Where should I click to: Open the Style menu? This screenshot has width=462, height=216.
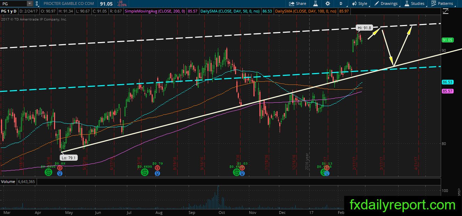tap(360, 3)
